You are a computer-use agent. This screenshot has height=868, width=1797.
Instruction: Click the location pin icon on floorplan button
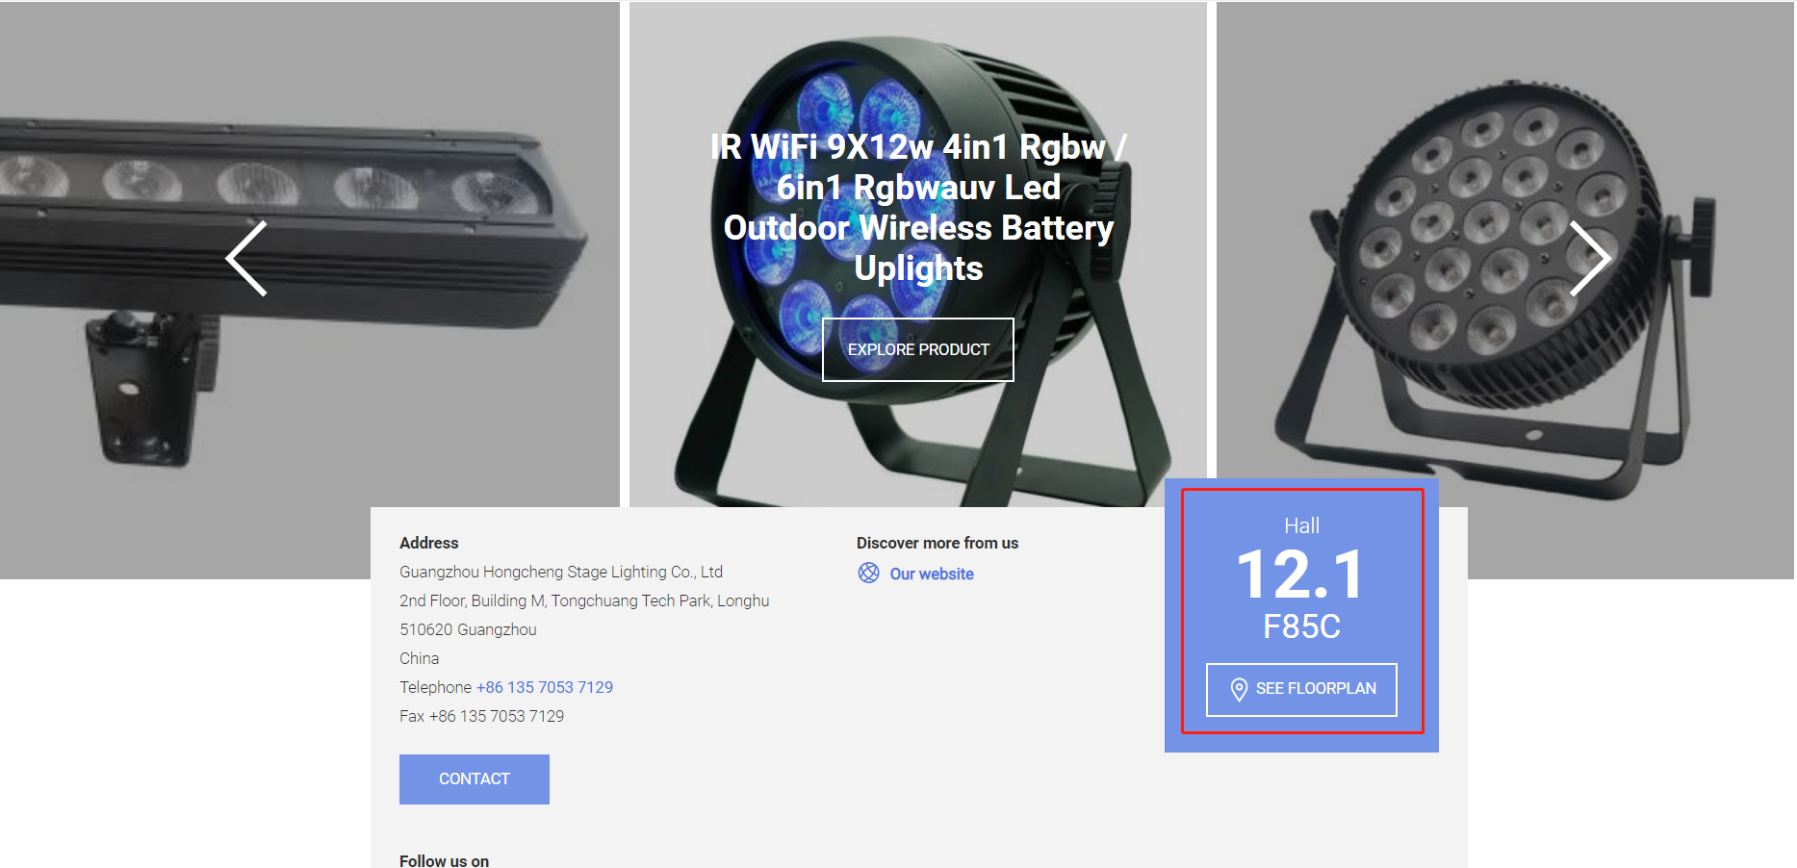click(1239, 689)
